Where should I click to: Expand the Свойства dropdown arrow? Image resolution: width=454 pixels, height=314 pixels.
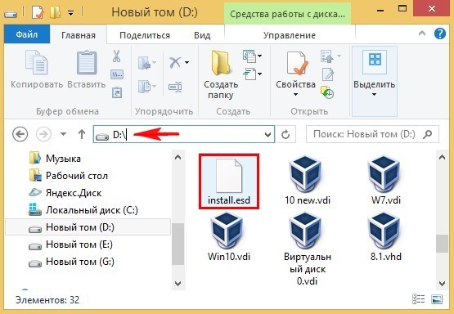click(x=295, y=94)
